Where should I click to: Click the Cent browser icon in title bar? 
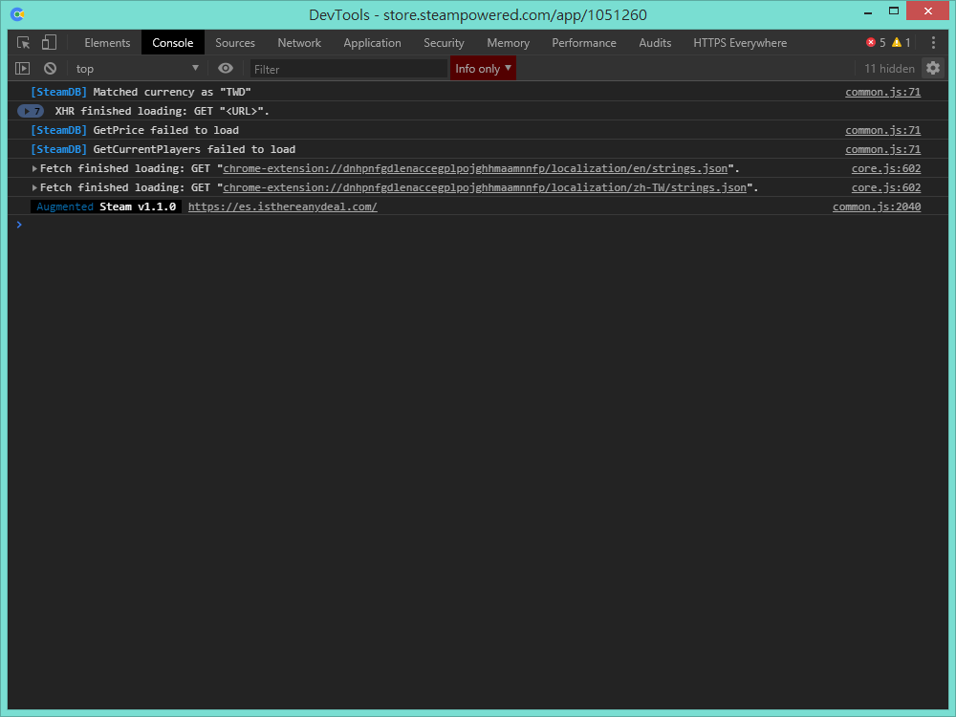(x=17, y=14)
